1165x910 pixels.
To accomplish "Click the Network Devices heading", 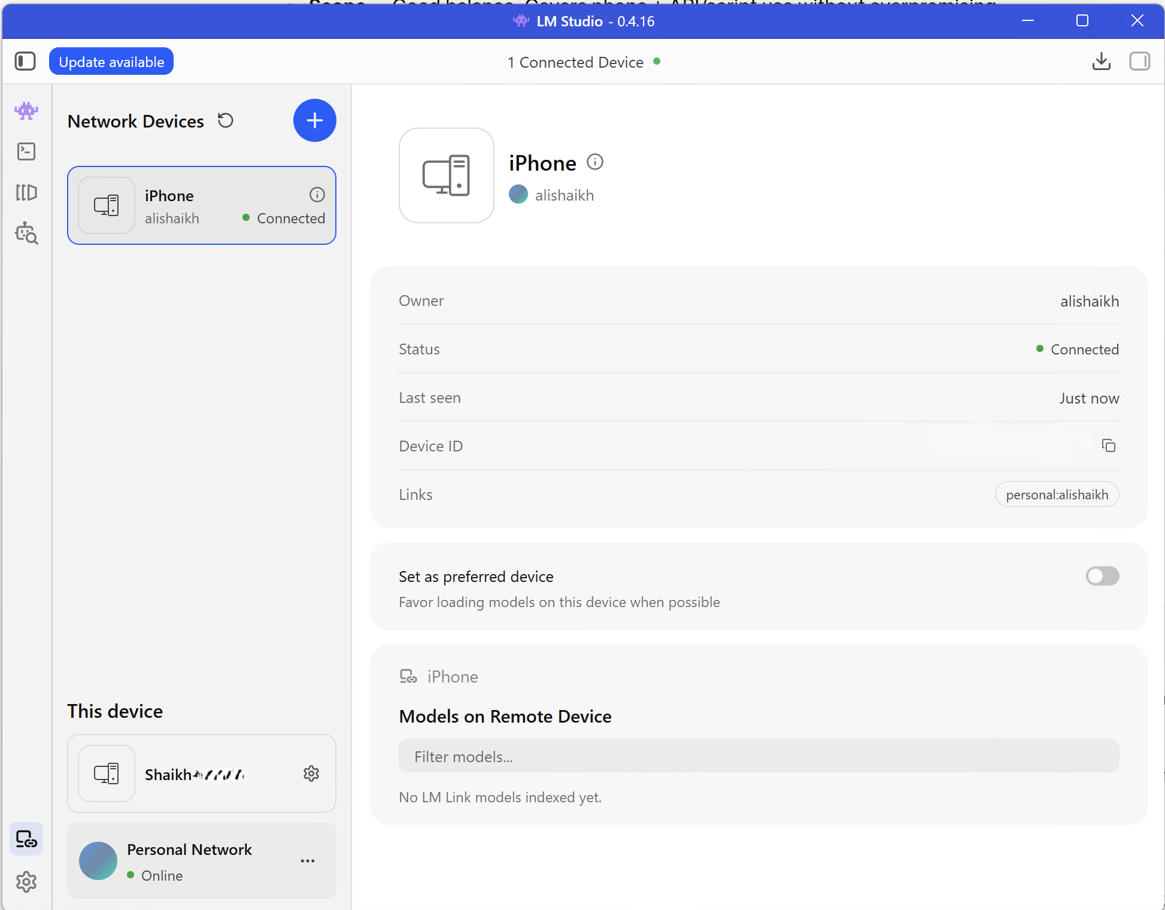I will pyautogui.click(x=136, y=121).
